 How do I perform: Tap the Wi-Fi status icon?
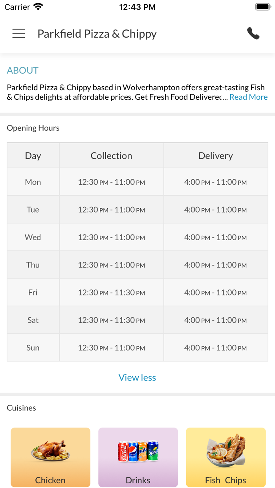click(x=38, y=7)
